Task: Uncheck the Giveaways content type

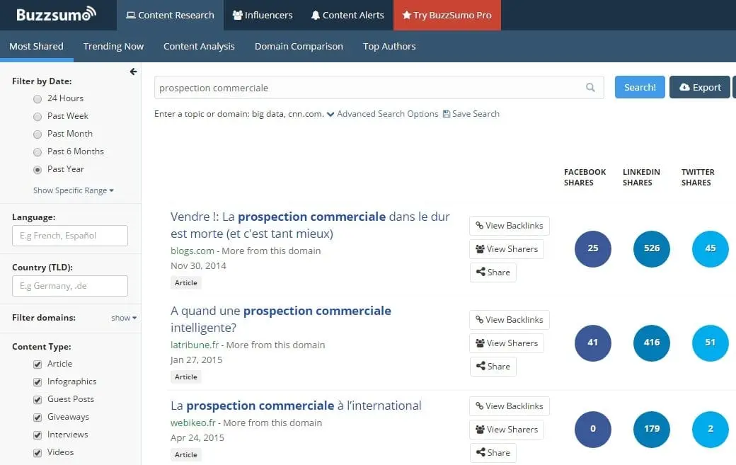Action: [38, 418]
